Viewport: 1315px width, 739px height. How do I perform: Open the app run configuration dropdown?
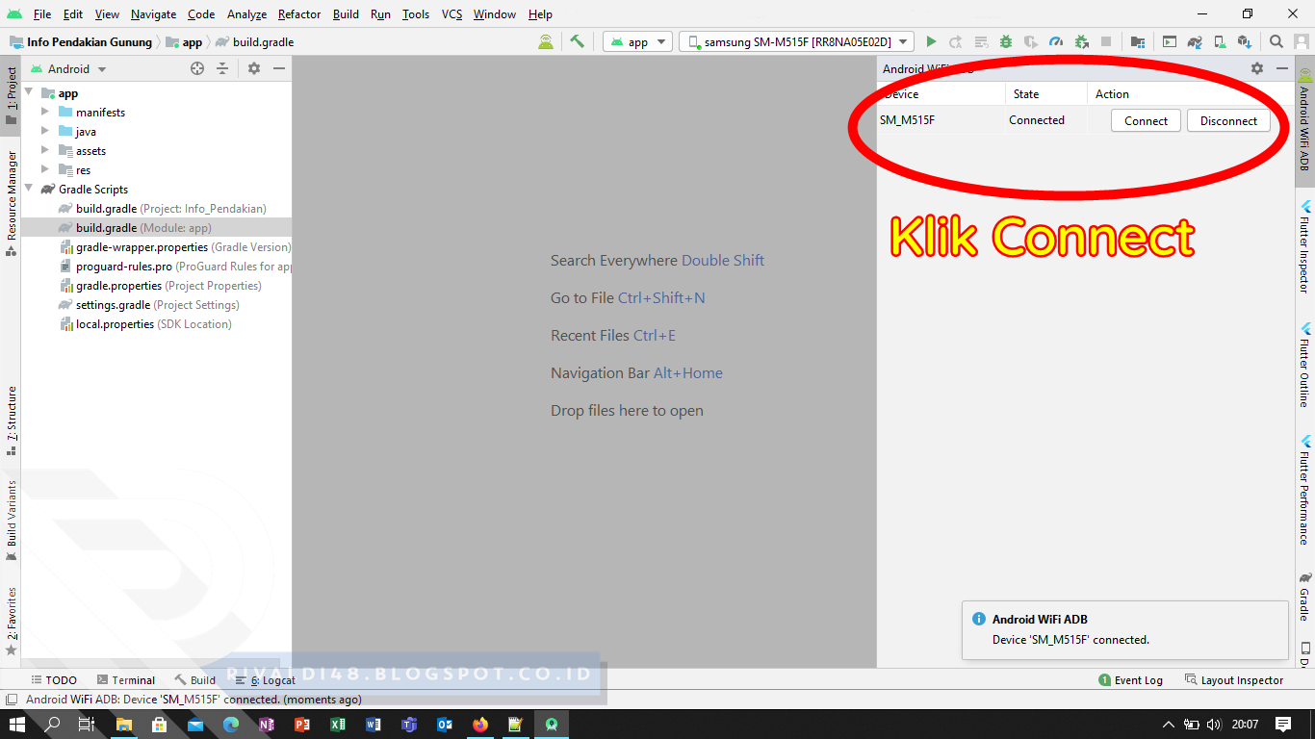tap(637, 41)
